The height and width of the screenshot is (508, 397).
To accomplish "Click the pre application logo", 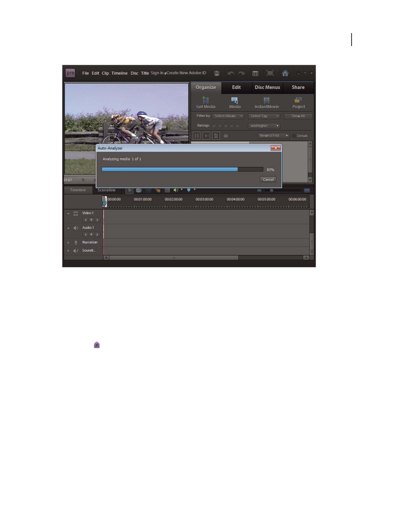I will (x=70, y=73).
